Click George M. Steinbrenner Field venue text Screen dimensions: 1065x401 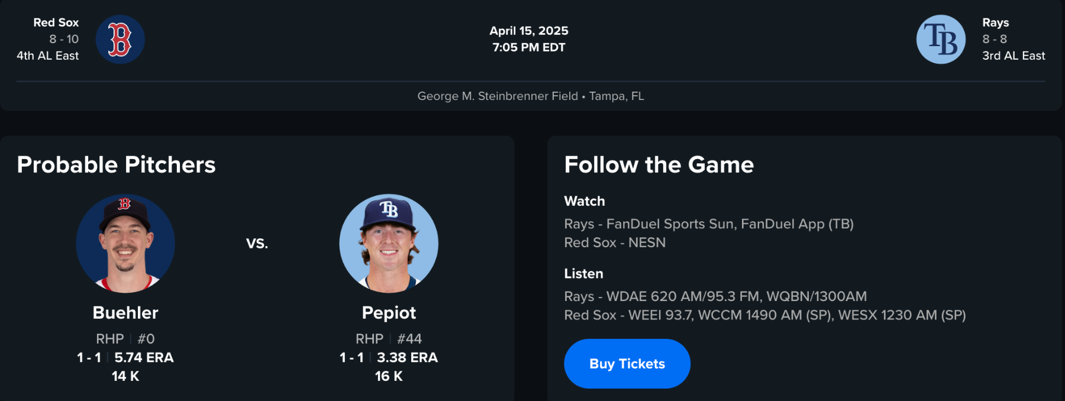(498, 96)
